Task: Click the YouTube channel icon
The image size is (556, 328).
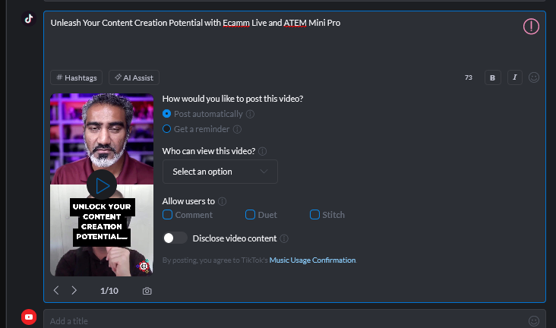Action: (x=29, y=317)
